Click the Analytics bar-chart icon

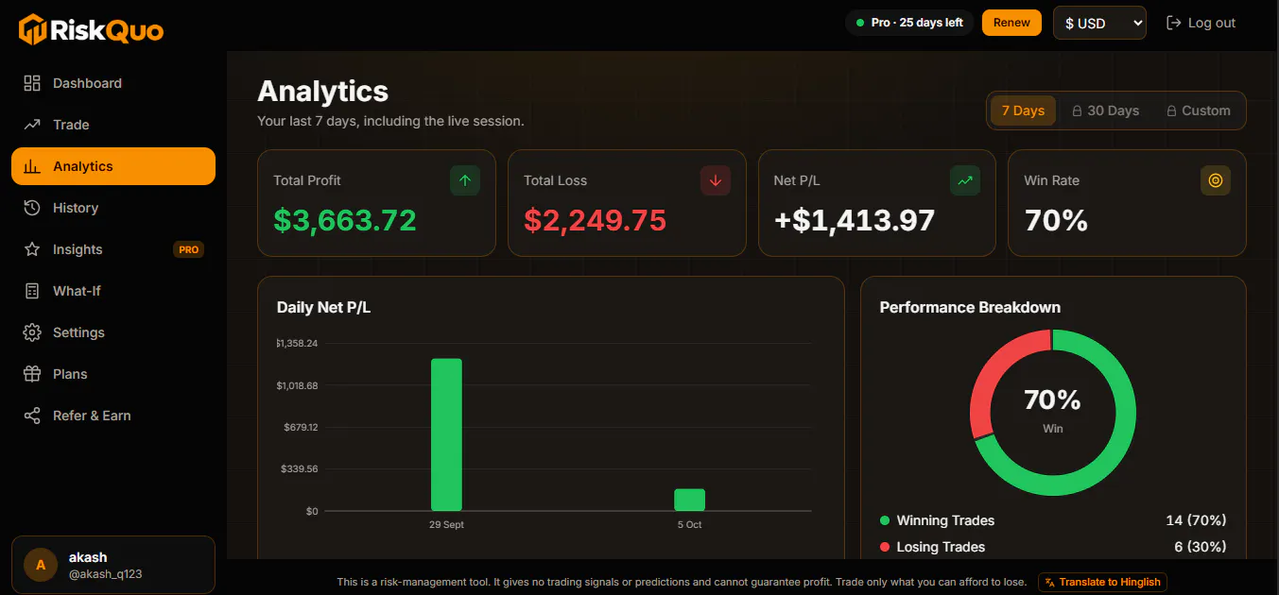click(32, 166)
